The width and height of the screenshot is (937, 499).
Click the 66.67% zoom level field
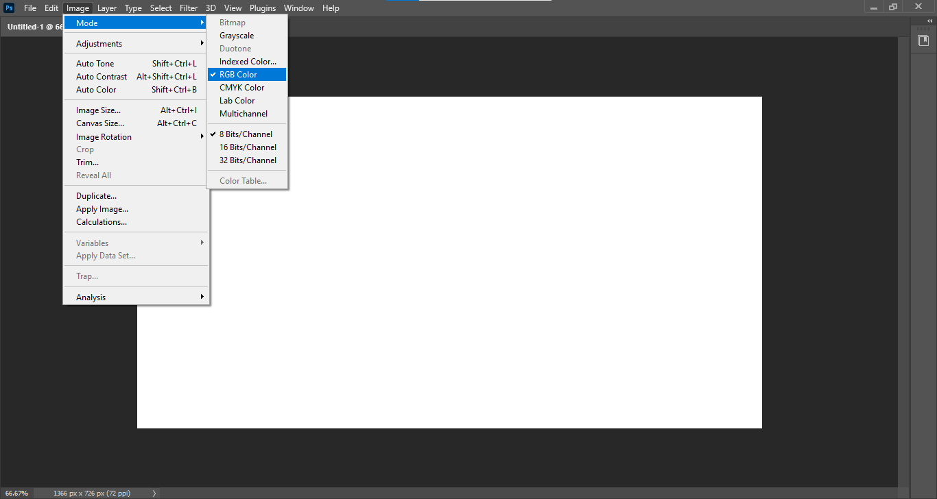coord(17,493)
